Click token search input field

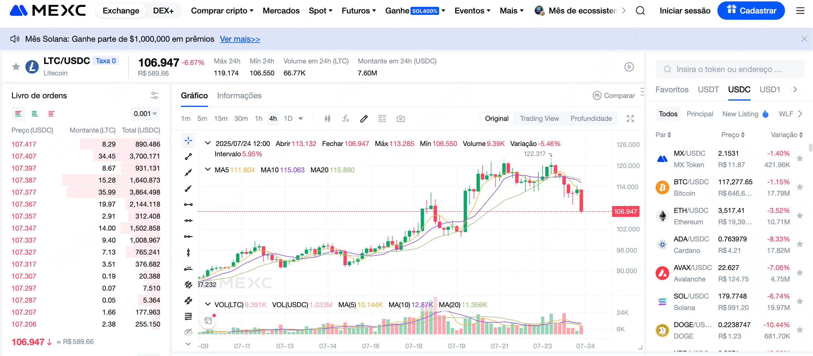[729, 69]
